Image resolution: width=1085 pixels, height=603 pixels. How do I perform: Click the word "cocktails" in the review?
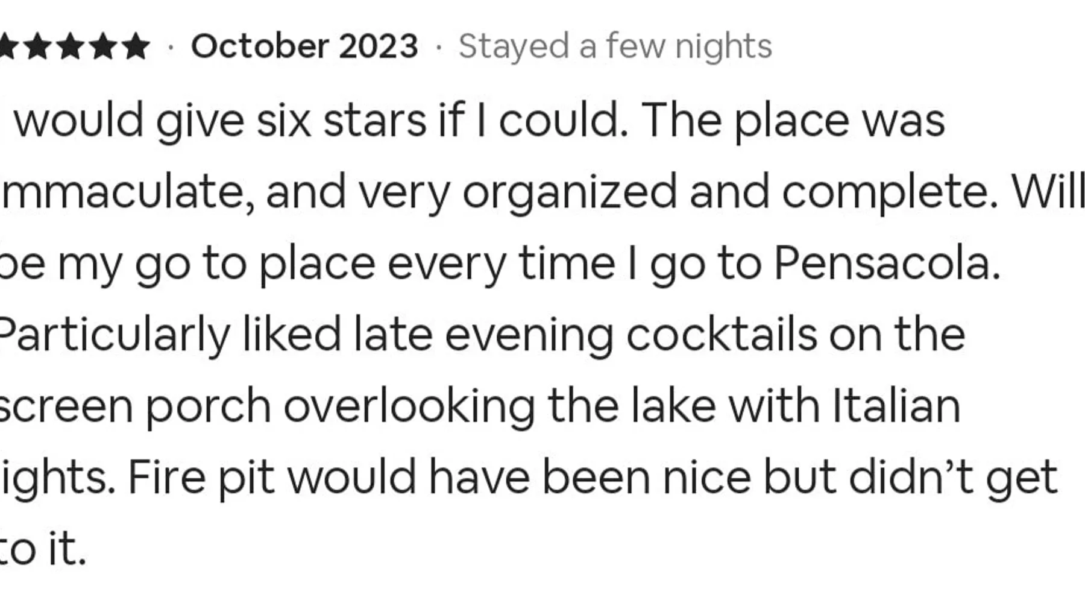point(722,335)
